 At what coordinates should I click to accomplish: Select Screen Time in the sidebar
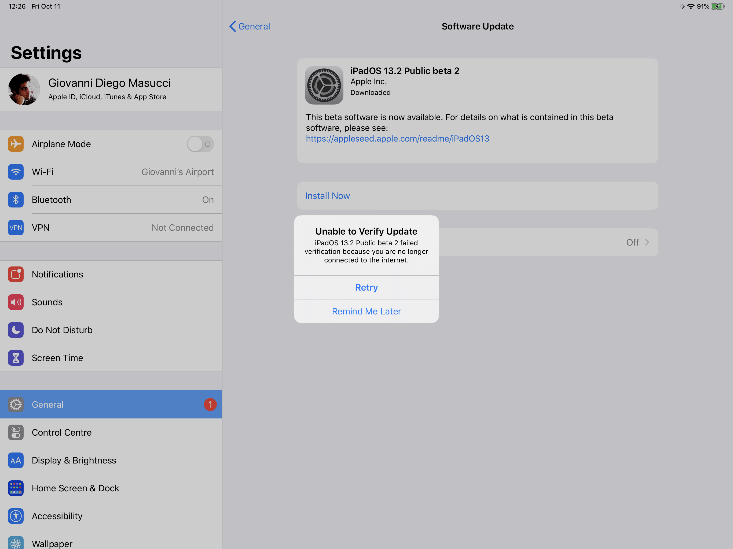point(111,358)
